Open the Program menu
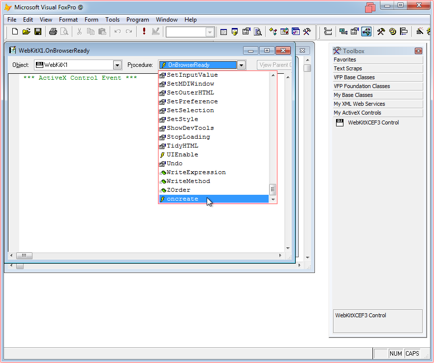Image resolution: width=434 pixels, height=363 pixels. click(138, 20)
